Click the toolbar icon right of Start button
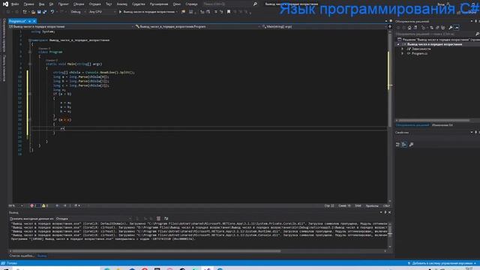The height and width of the screenshot is (270, 480). click(x=183, y=12)
